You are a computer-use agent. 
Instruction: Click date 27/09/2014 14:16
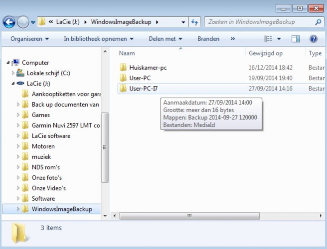tap(271, 88)
